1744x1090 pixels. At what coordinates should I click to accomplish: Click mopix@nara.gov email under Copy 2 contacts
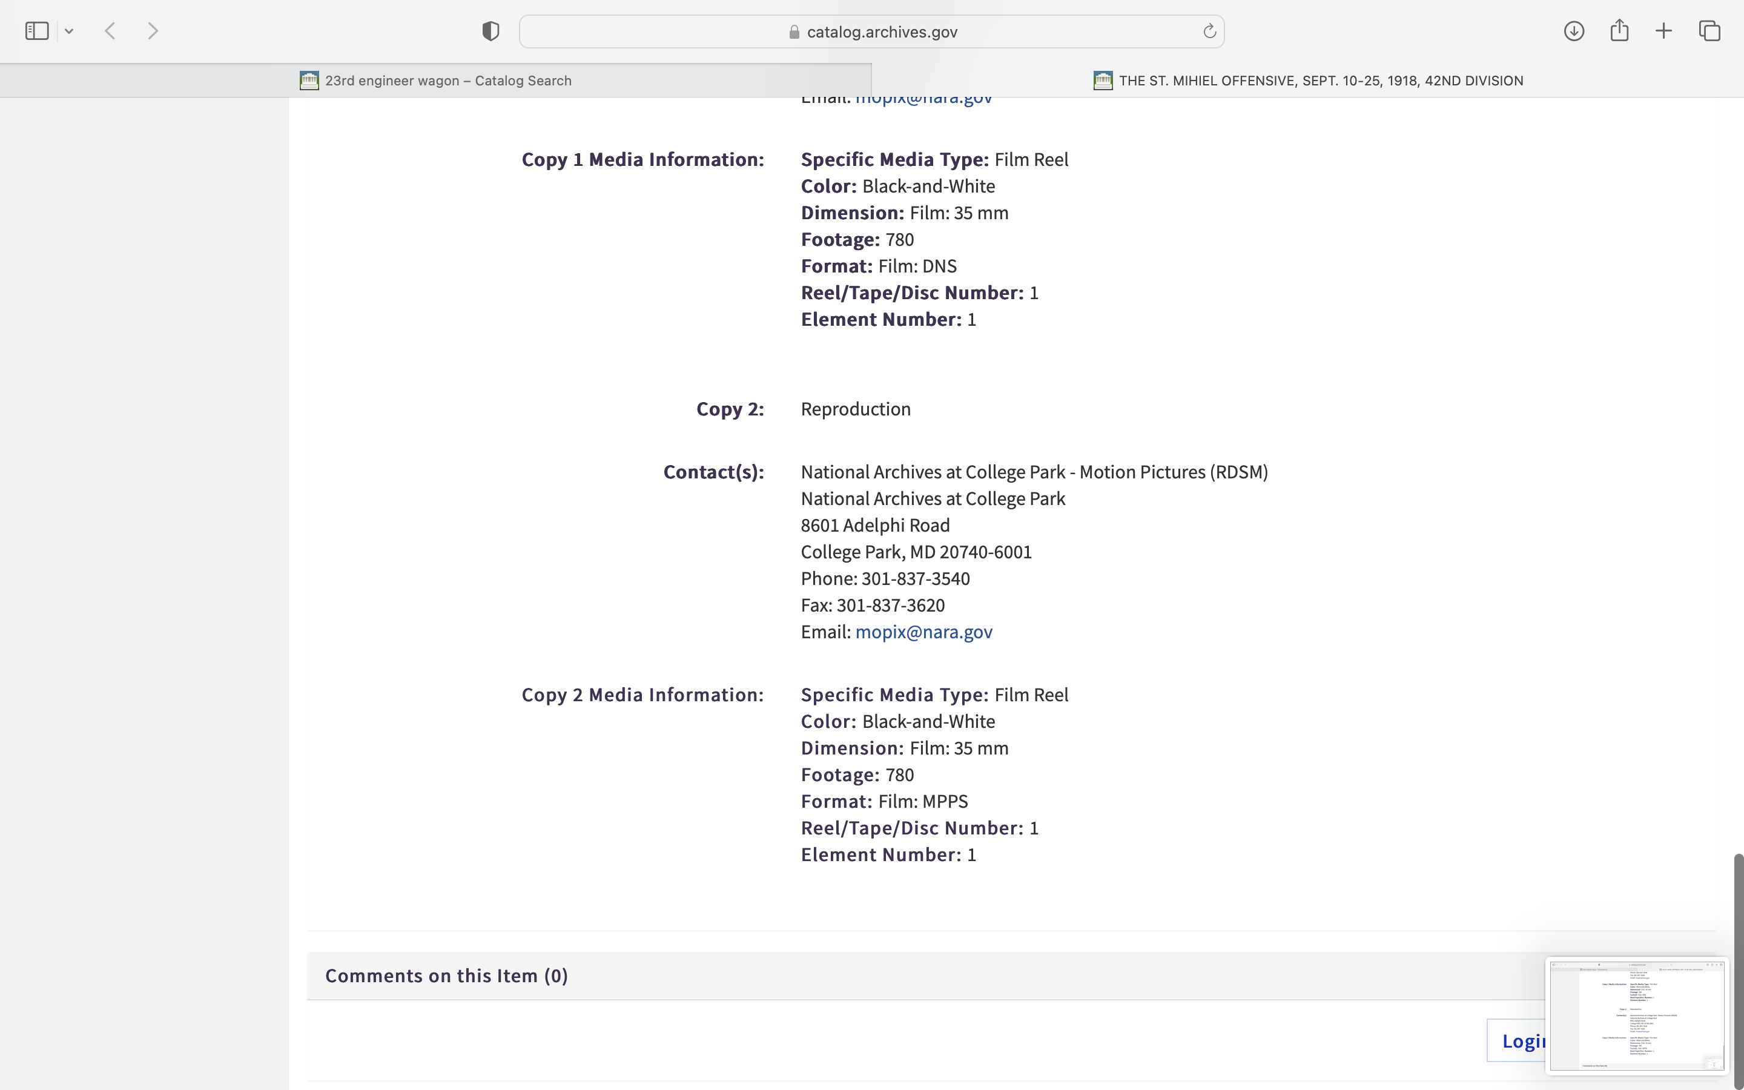[x=923, y=632]
